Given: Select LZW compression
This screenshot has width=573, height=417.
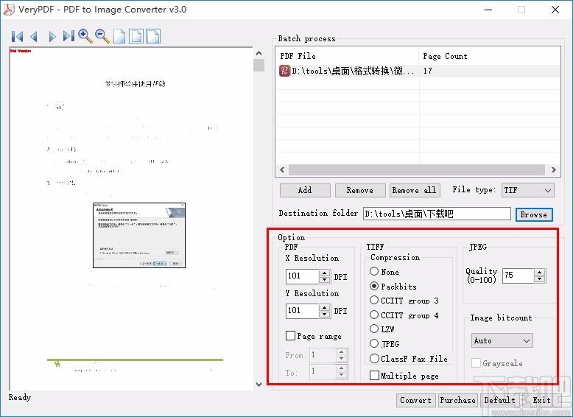Looking at the screenshot, I should coord(374,329).
